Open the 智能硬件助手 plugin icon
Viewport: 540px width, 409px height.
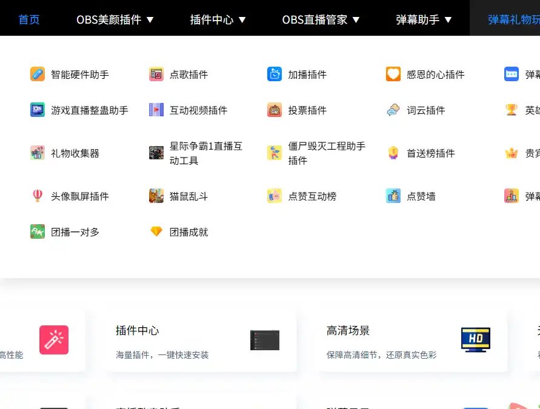pos(37,74)
